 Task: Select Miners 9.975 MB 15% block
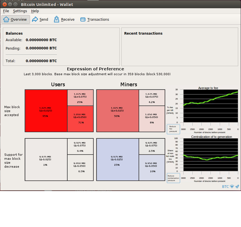coord(118,159)
